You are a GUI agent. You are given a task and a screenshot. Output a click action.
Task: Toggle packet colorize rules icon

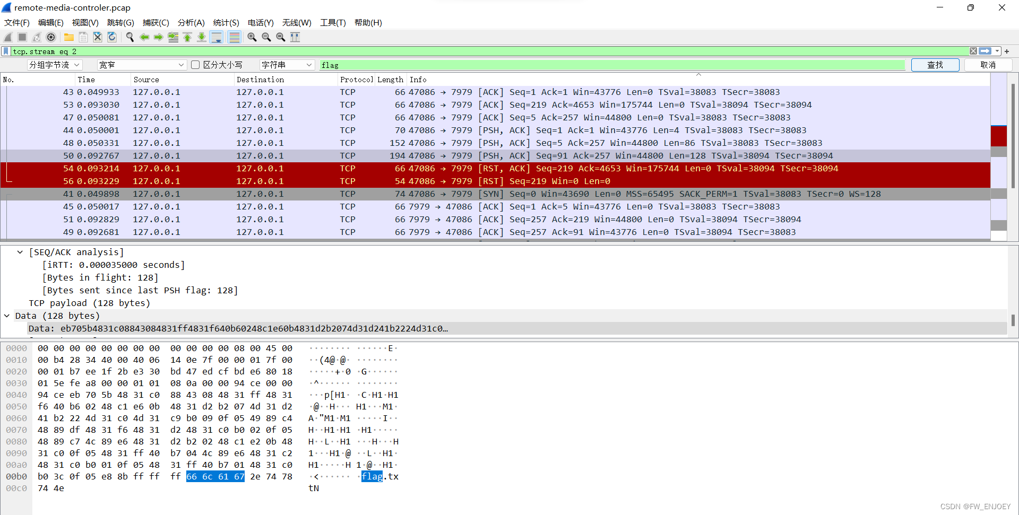pos(234,37)
